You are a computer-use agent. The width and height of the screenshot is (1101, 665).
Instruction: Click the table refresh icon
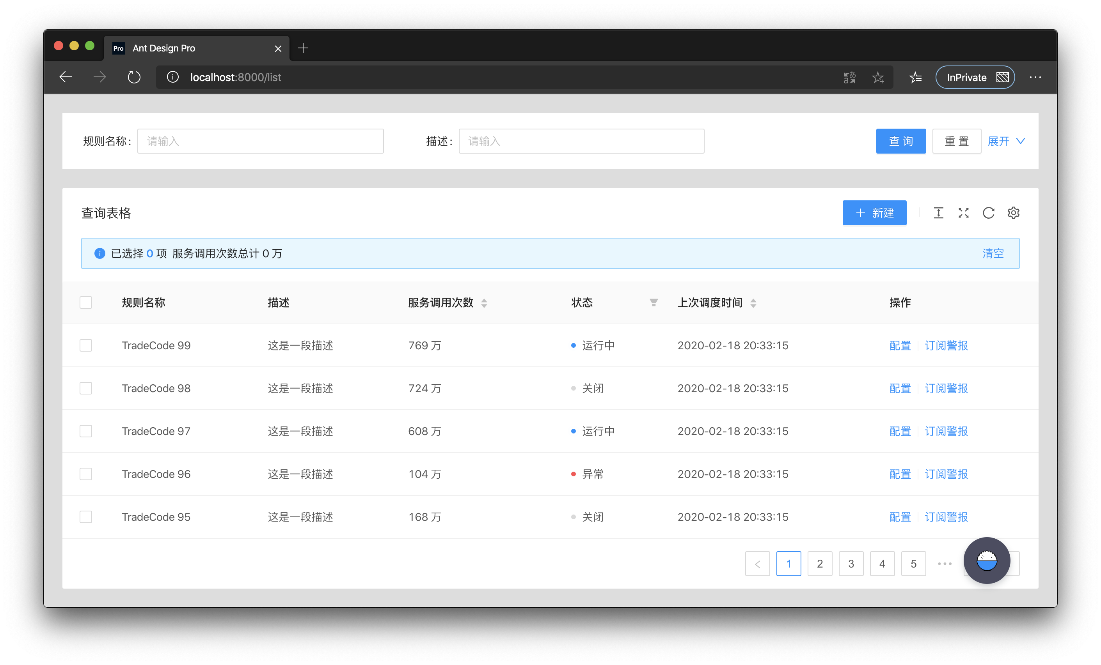click(x=988, y=213)
